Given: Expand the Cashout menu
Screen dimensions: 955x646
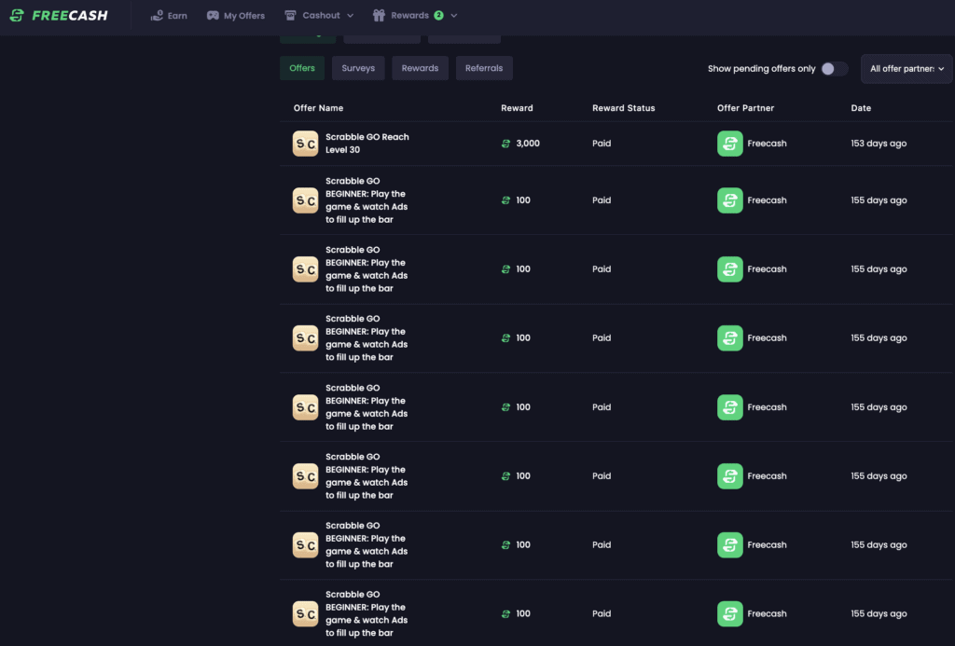Looking at the screenshot, I should pos(318,15).
